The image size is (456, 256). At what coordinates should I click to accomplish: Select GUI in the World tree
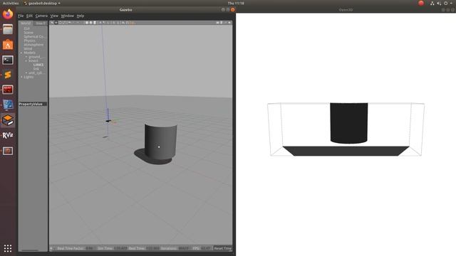tap(27, 28)
